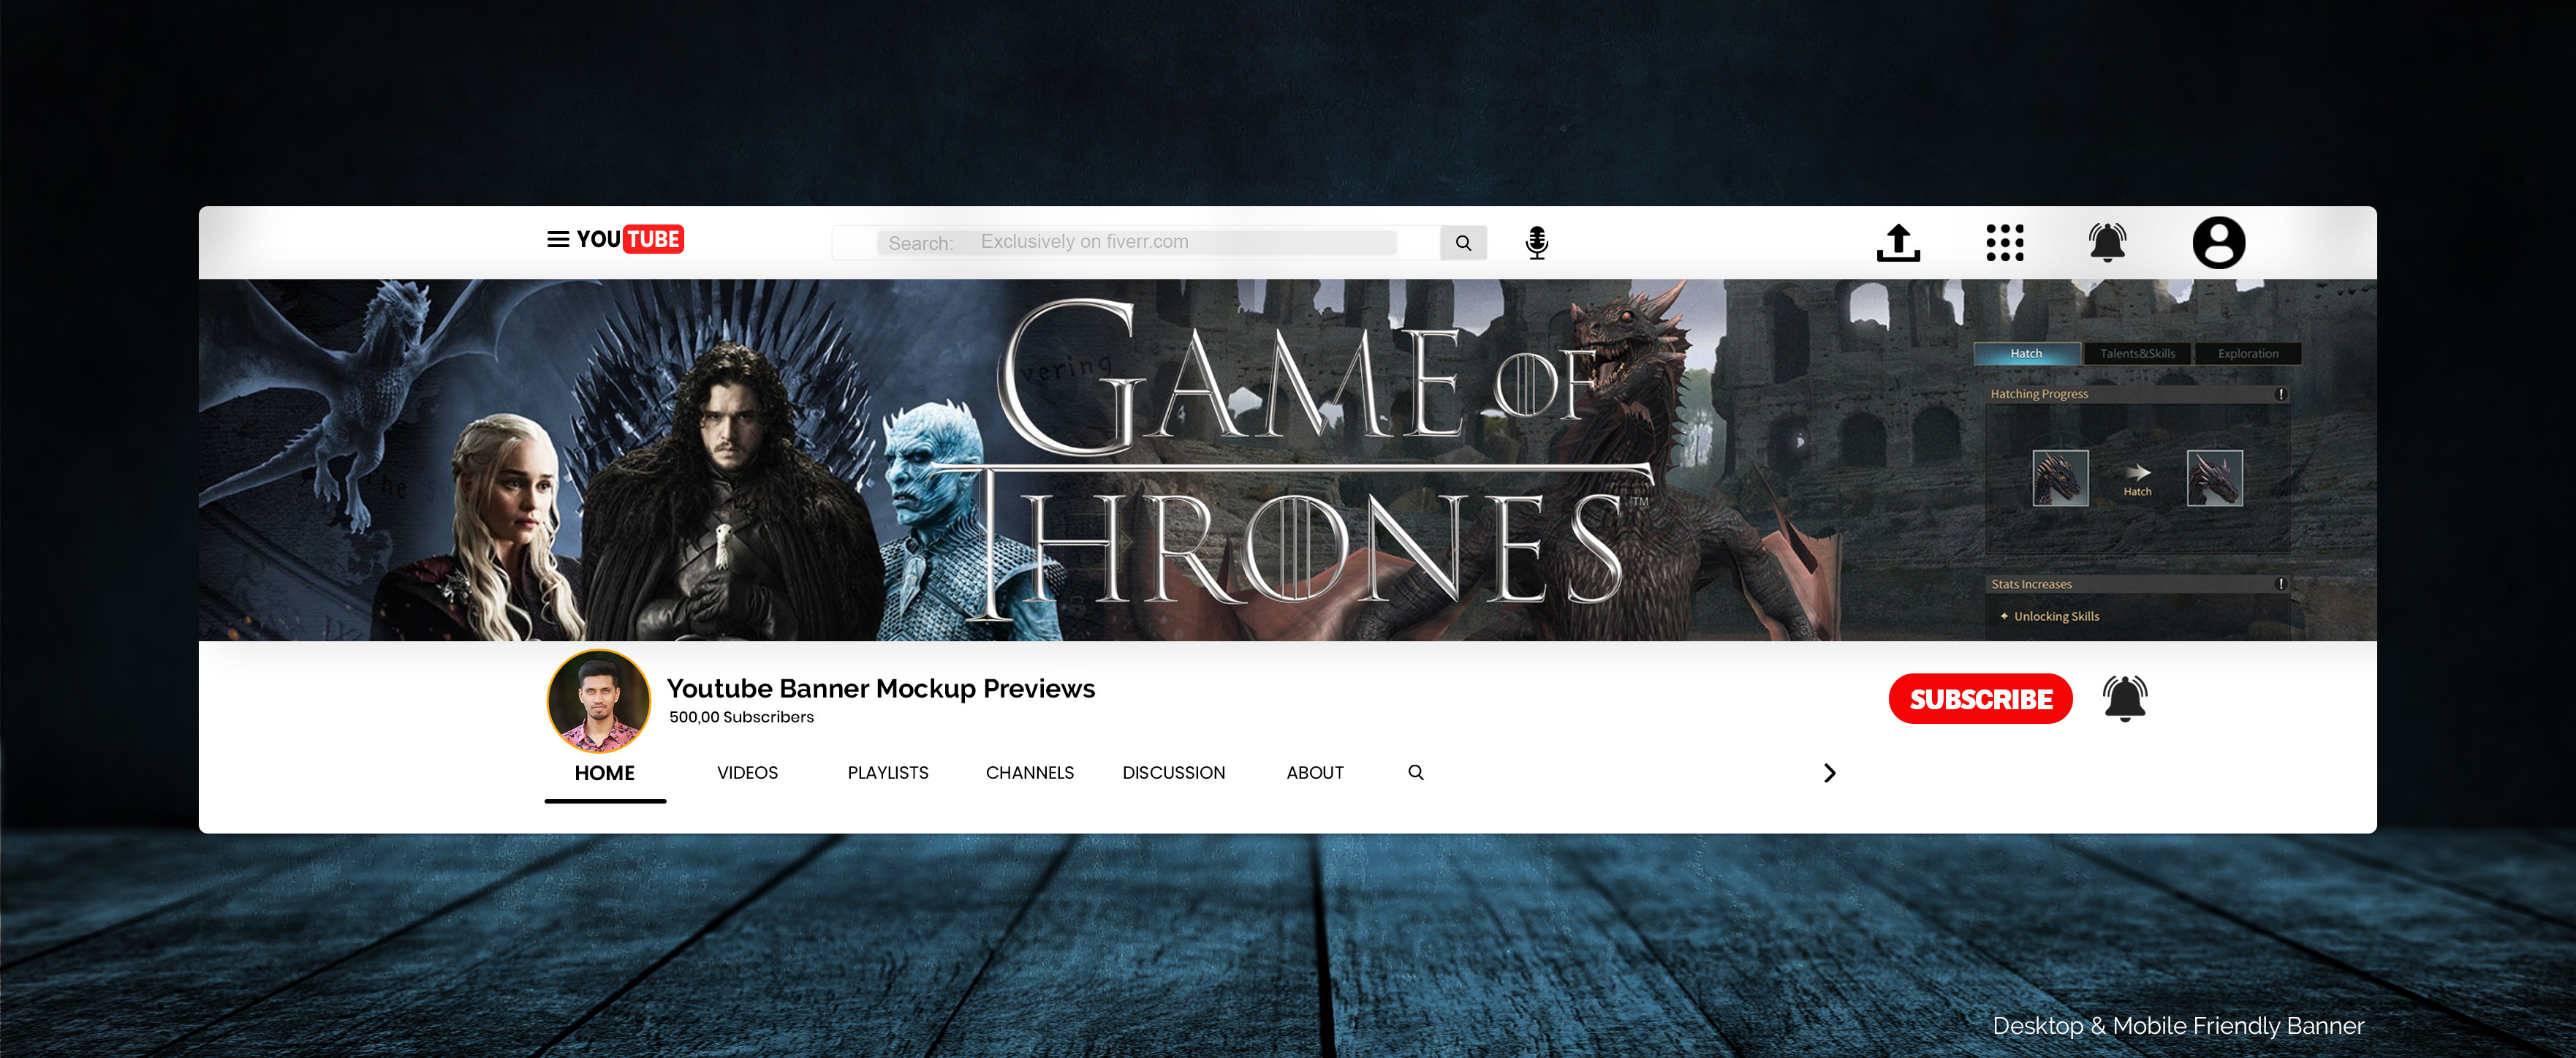Open the hamburger menu beside YouTube logo

[x=558, y=240]
